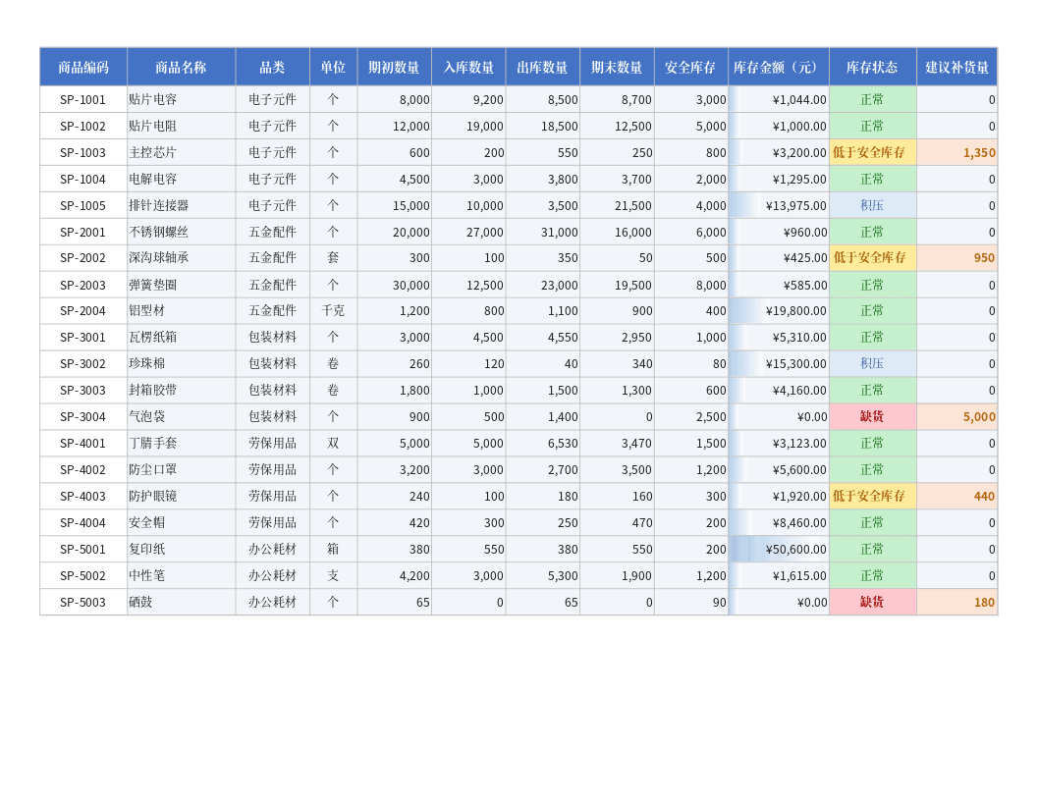Click the ¥13,975.00 inventory amount
Viewport: 1037px width, 801px height.
click(x=779, y=205)
